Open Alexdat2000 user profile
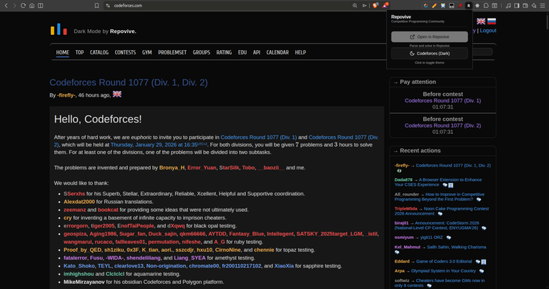The image size is (549, 289). click(79, 202)
